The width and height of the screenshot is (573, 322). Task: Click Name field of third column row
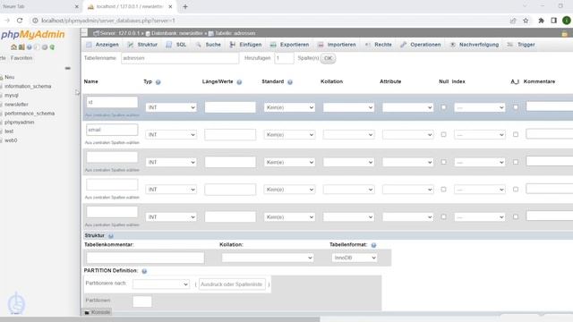coord(112,157)
